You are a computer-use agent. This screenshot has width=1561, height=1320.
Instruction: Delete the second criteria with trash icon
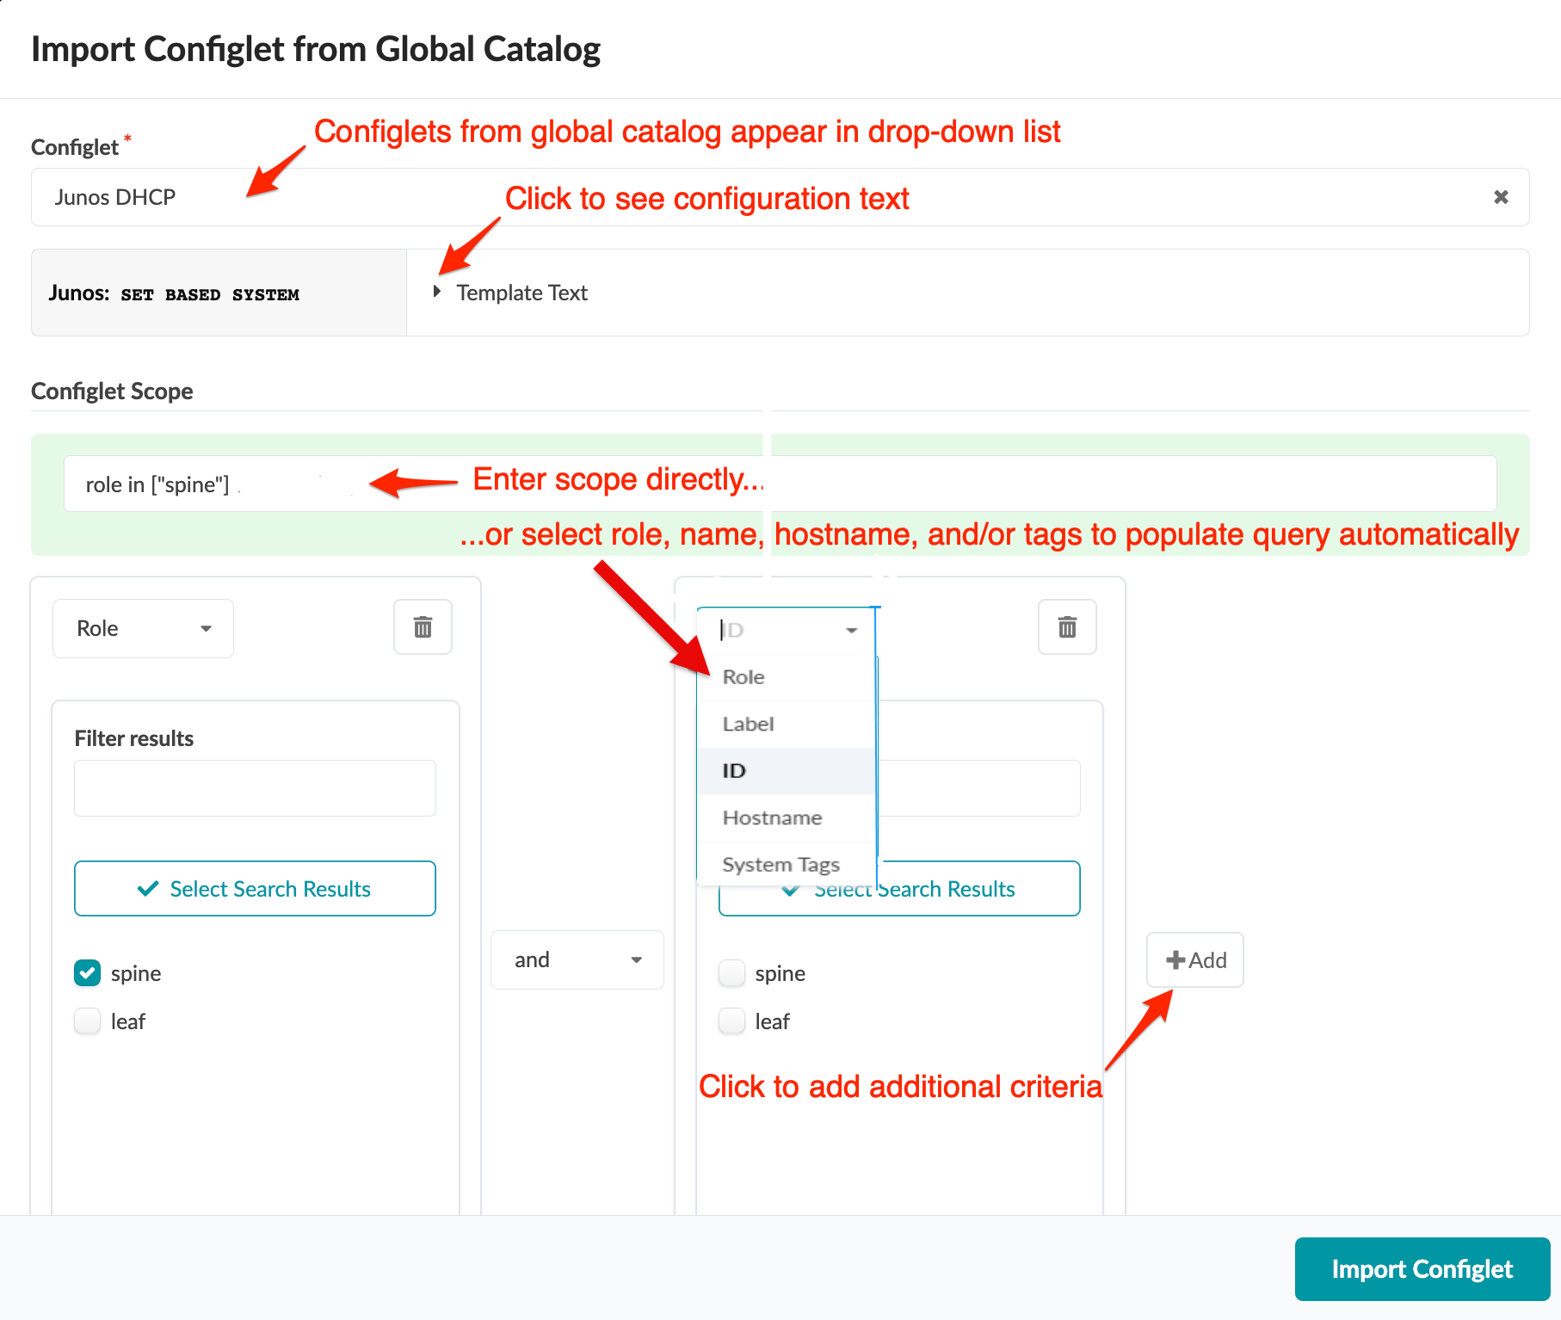point(1067,627)
